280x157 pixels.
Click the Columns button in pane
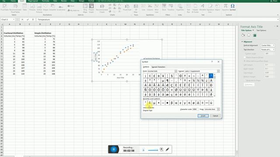click(x=249, y=85)
